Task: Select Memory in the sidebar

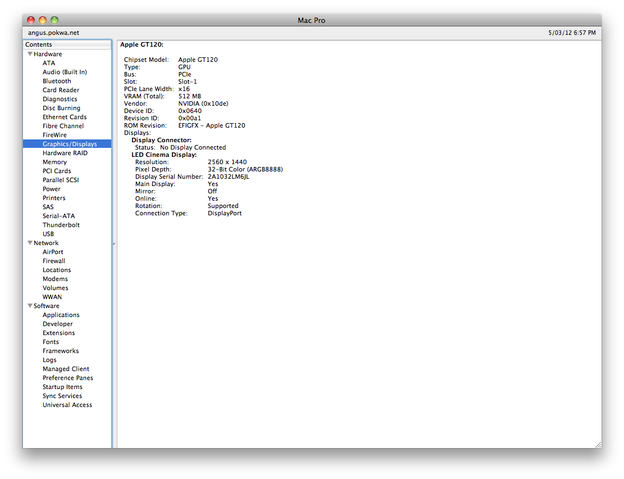Action: [x=54, y=162]
